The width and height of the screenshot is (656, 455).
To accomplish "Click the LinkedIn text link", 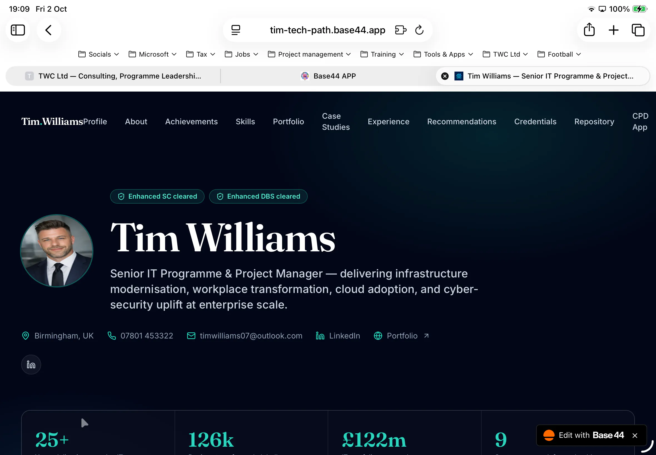I will (x=344, y=335).
